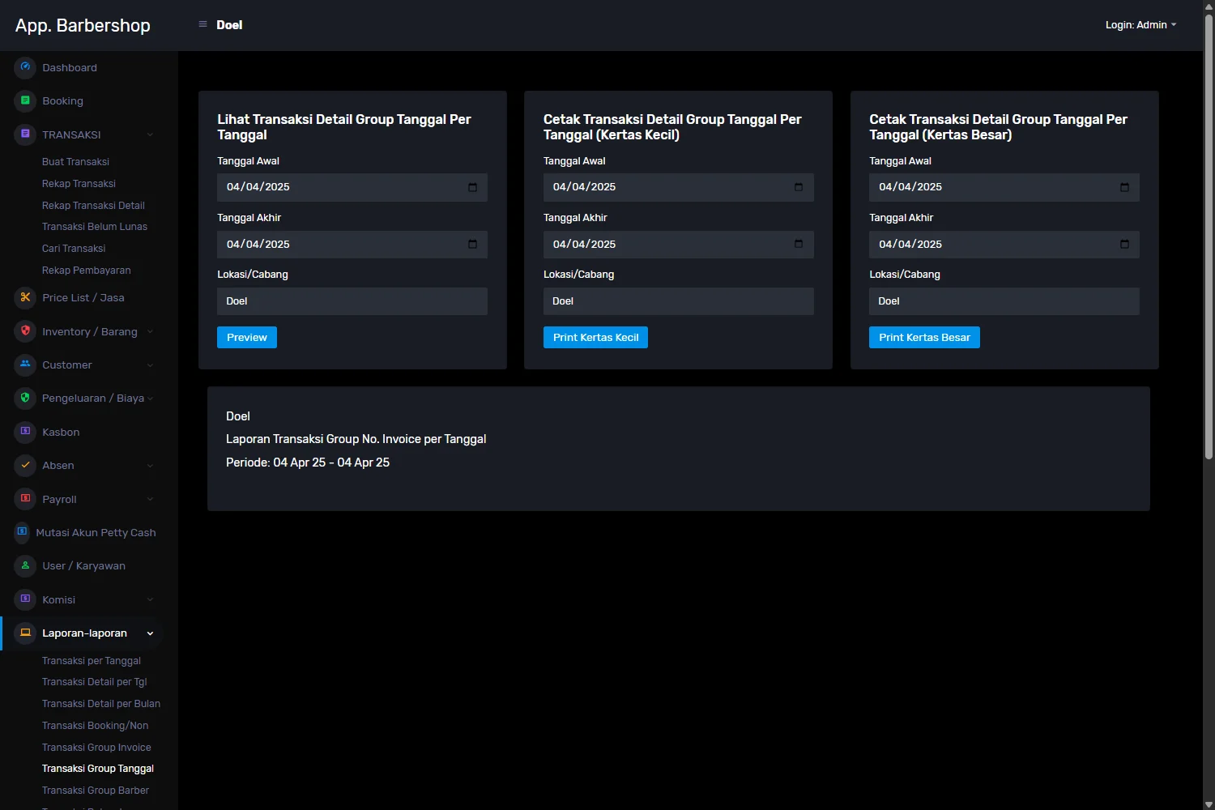Open calendar picker for Kertas Besar Tanggal Akhir

pyautogui.click(x=1124, y=244)
